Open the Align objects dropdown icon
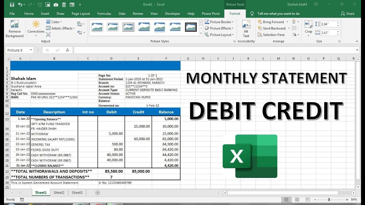The height and width of the screenshot is (205, 365). pyautogui.click(x=296, y=22)
